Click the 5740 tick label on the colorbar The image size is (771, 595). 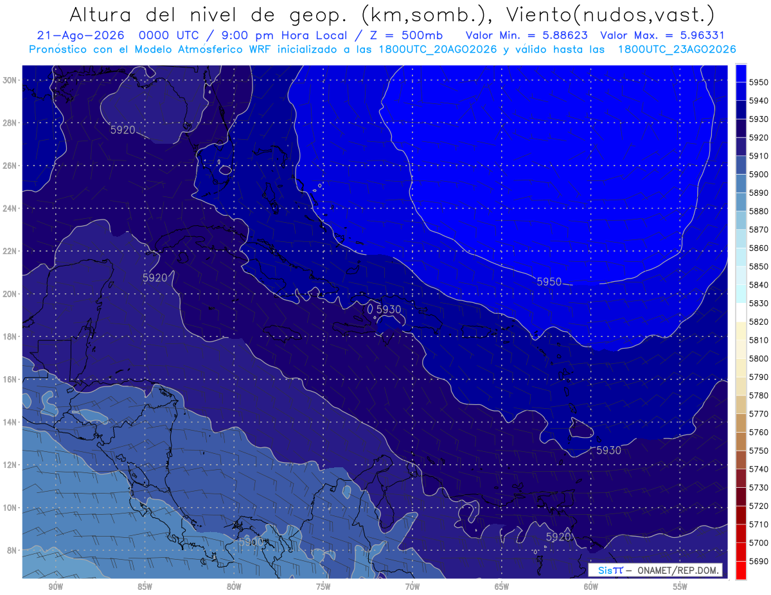coord(759,469)
